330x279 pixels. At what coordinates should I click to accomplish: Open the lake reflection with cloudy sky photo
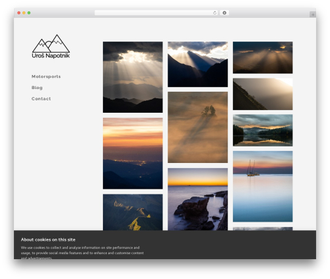263,130
